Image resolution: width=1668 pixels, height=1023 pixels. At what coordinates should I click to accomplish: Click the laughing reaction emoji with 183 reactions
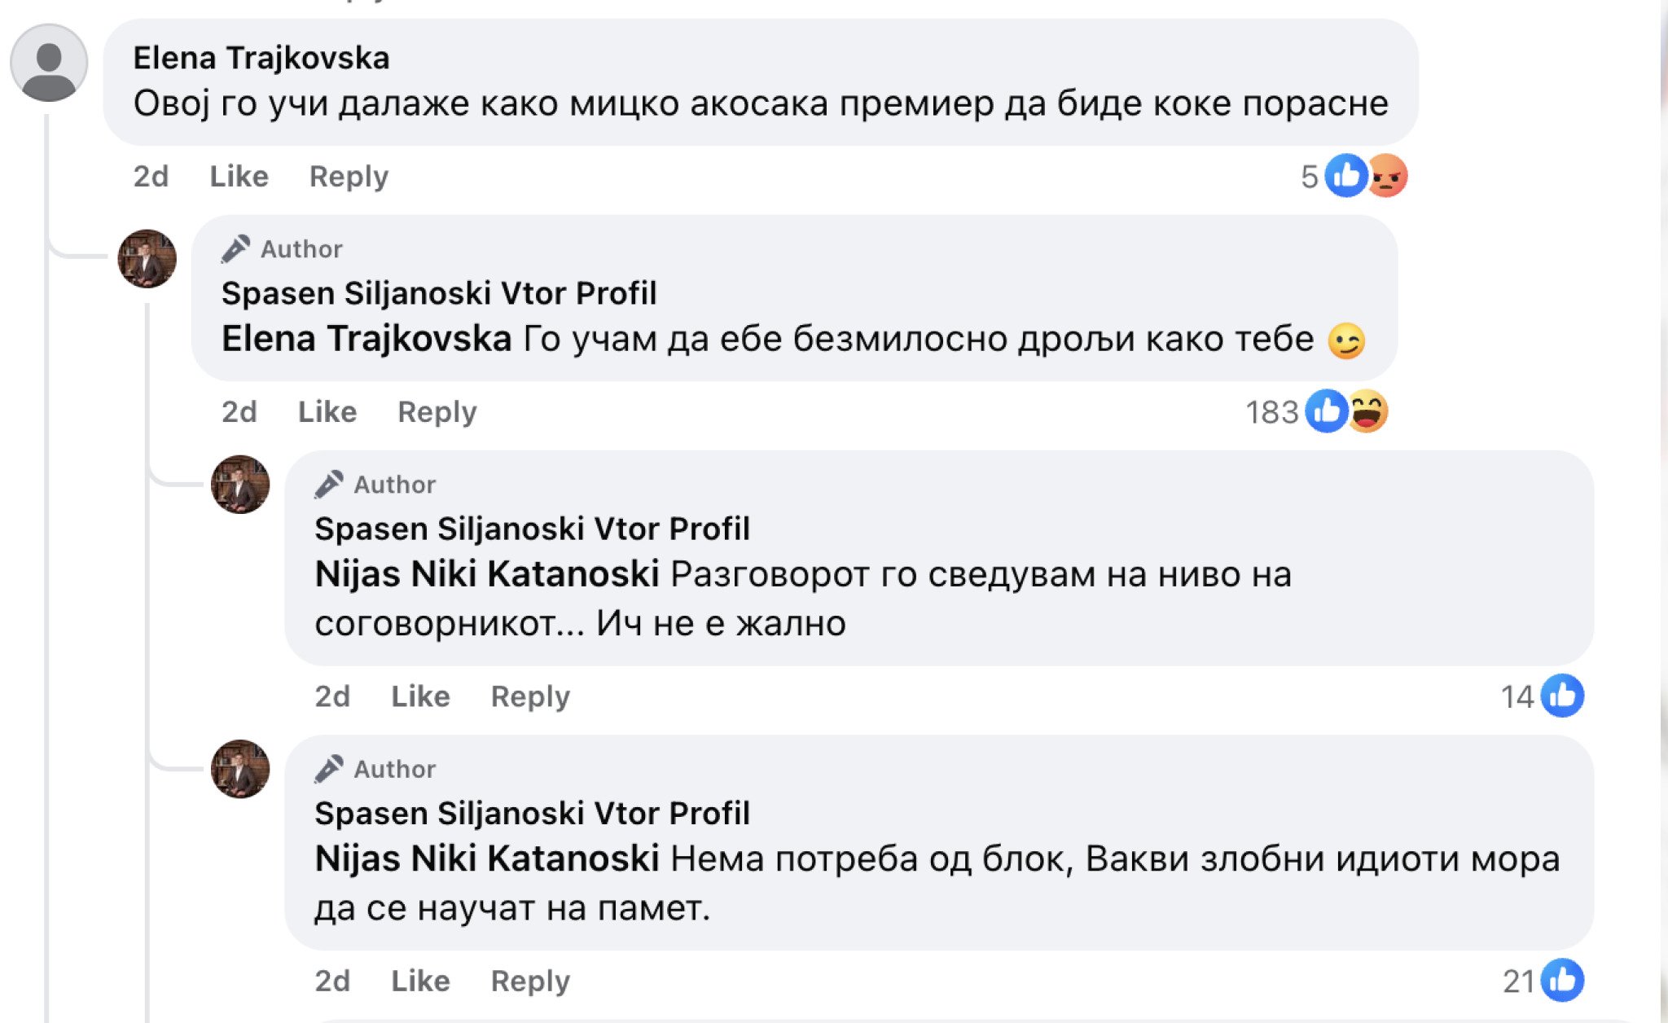point(1367,411)
